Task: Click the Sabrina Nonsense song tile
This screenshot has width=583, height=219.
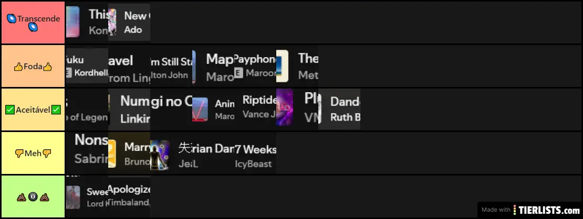Action: pos(87,152)
